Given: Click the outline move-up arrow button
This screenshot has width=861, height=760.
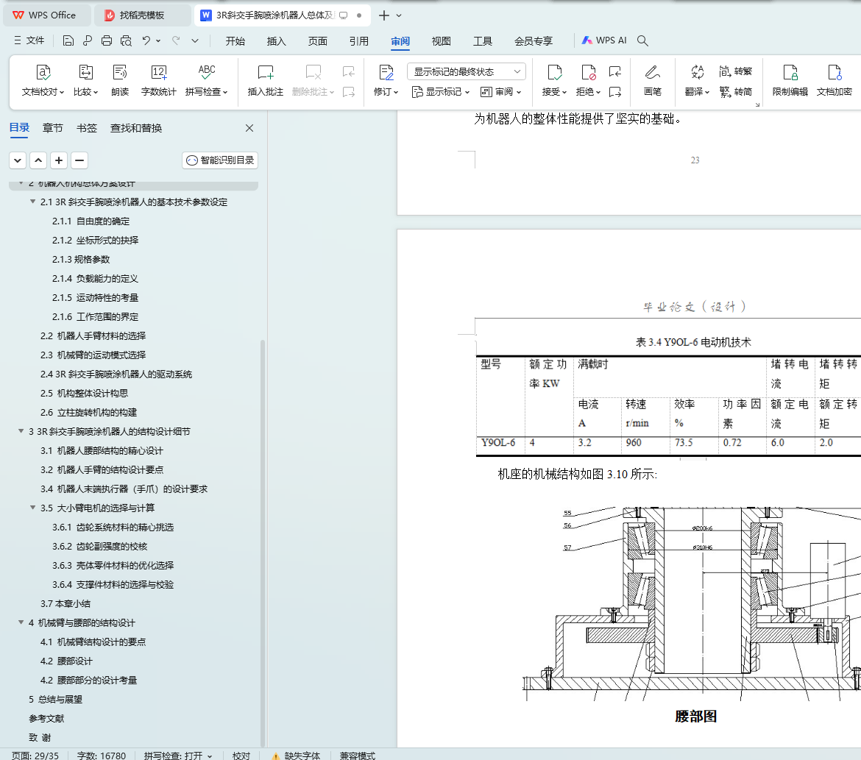Looking at the screenshot, I should [x=38, y=160].
